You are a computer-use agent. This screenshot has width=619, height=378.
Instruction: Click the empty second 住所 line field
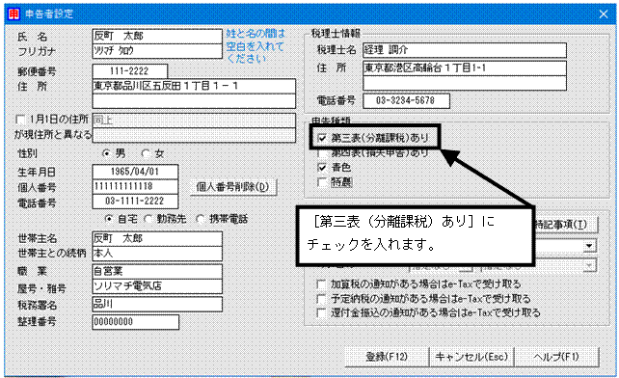(194, 100)
